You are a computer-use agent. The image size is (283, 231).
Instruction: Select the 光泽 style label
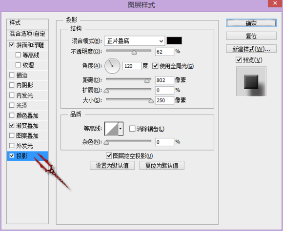[22, 105]
